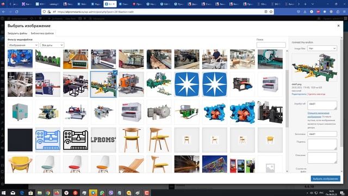The height and width of the screenshot is (196, 348).
Task: Open Microsoft Store from the taskbar
Action: [x=30, y=193]
